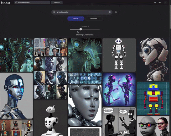Image resolution: width=171 pixels, height=136 pixels.
Task: Open the black and white robot comic thumbnail
Action: tap(119, 121)
